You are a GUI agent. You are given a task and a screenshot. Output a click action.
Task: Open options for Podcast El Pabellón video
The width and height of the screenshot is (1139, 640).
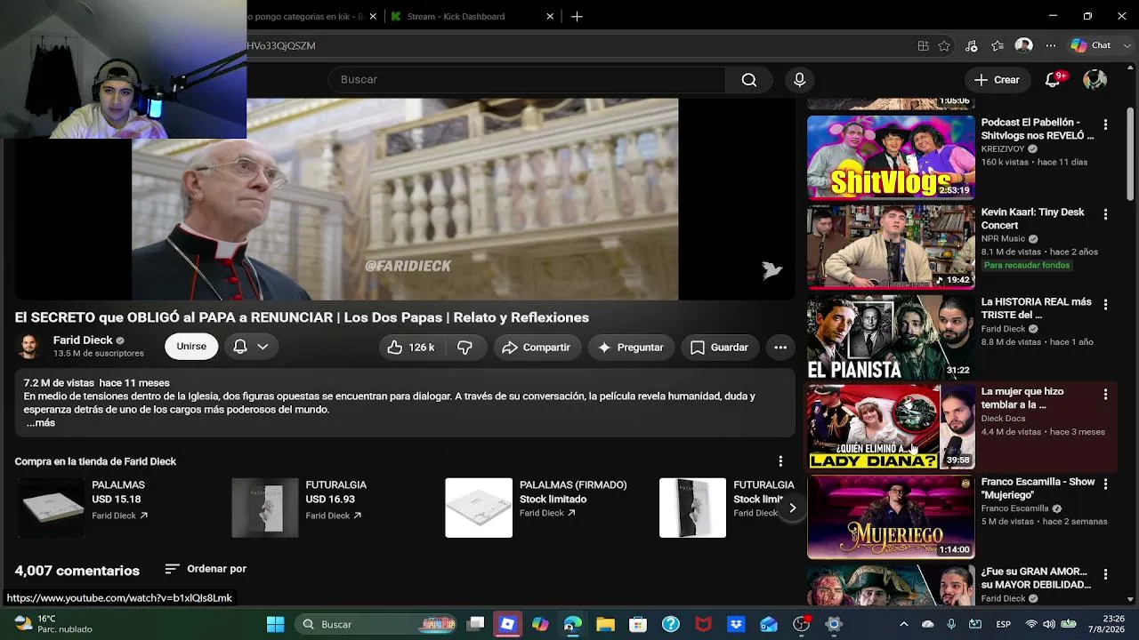coord(1105,125)
